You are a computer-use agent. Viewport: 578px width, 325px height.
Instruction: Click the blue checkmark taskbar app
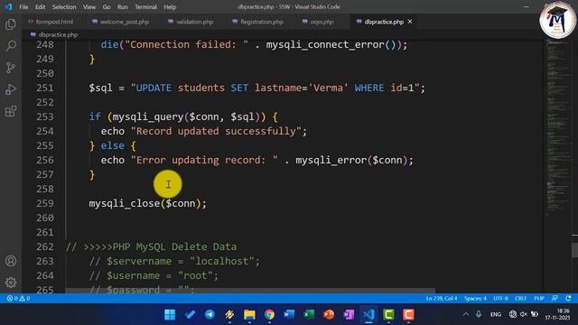tap(190, 314)
